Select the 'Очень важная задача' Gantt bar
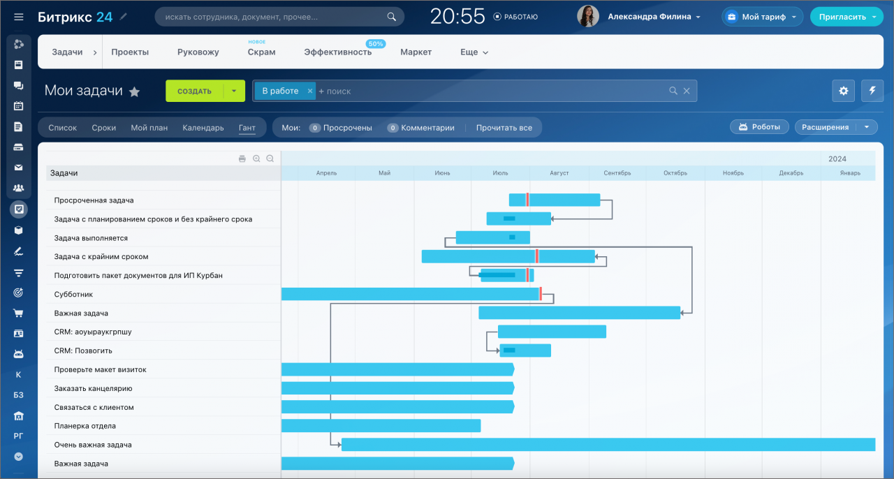The image size is (894, 479). tap(608, 445)
